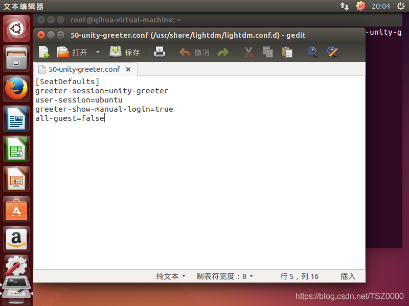Open the Ubuntu Dash home launcher

coord(16,29)
